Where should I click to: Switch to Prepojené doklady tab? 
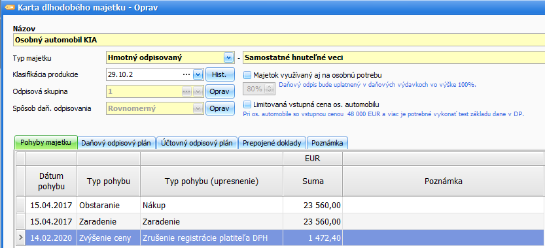pos(272,143)
